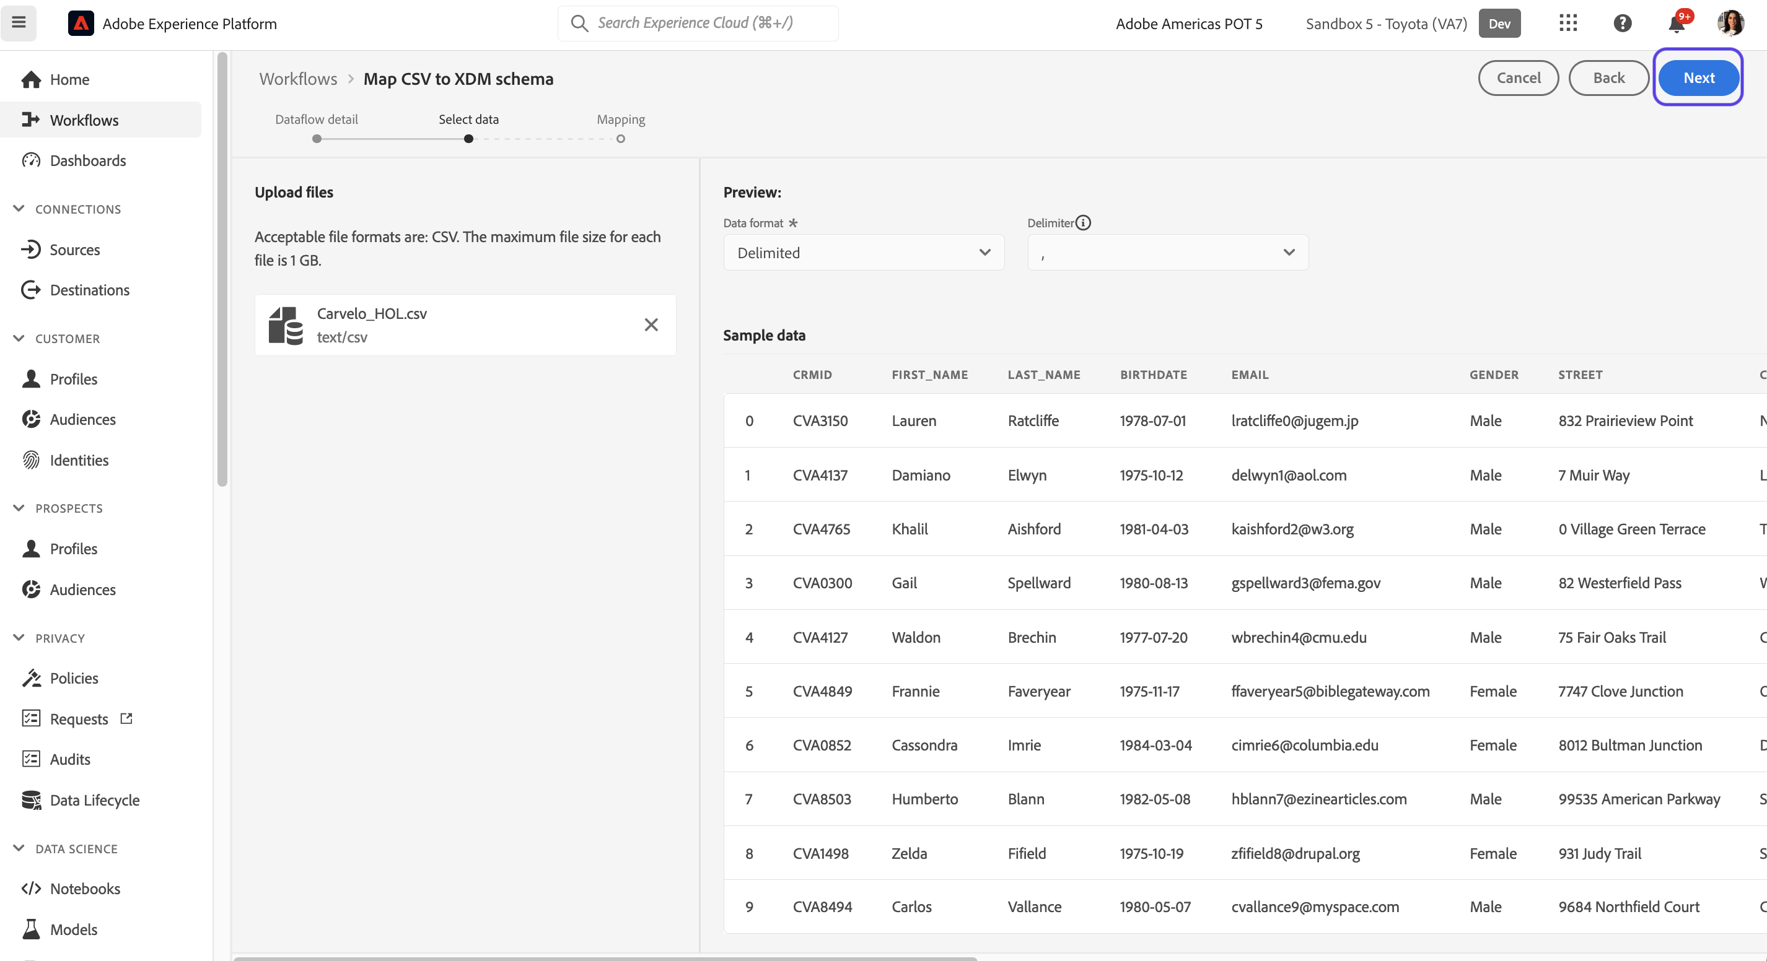Go to Data Lifecycle in sidebar
The width and height of the screenshot is (1767, 961).
(x=95, y=800)
